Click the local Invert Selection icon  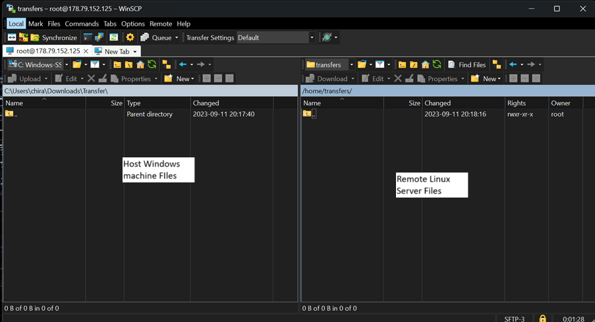229,78
